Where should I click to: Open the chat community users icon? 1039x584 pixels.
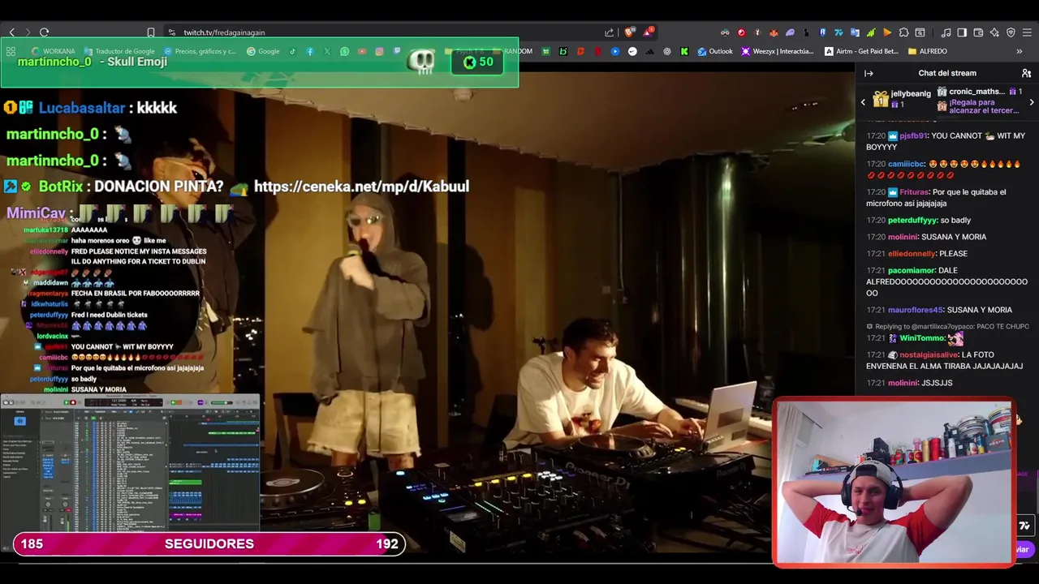(1026, 73)
